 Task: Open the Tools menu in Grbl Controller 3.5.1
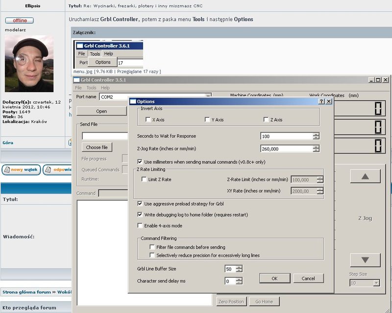tap(91, 88)
